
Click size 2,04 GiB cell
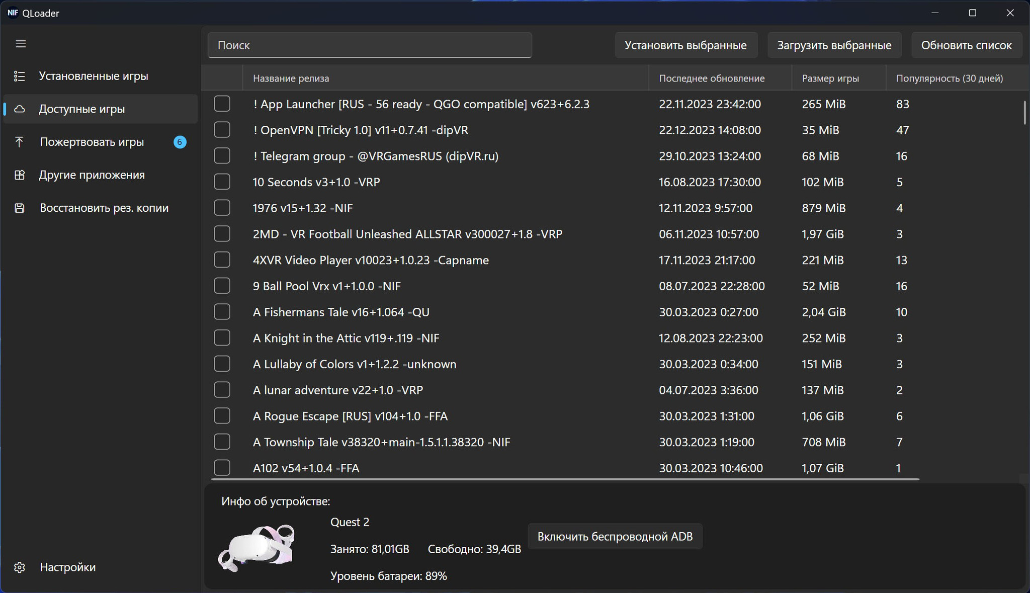(824, 312)
